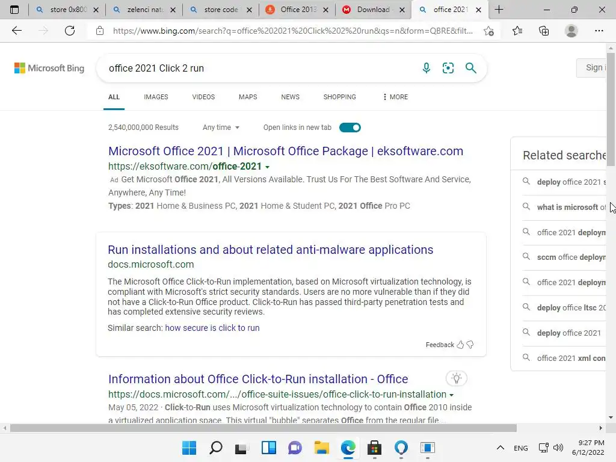Screen dimensions: 616x462
Task: Switch to the VIDEOS results tab
Action: 203,97
